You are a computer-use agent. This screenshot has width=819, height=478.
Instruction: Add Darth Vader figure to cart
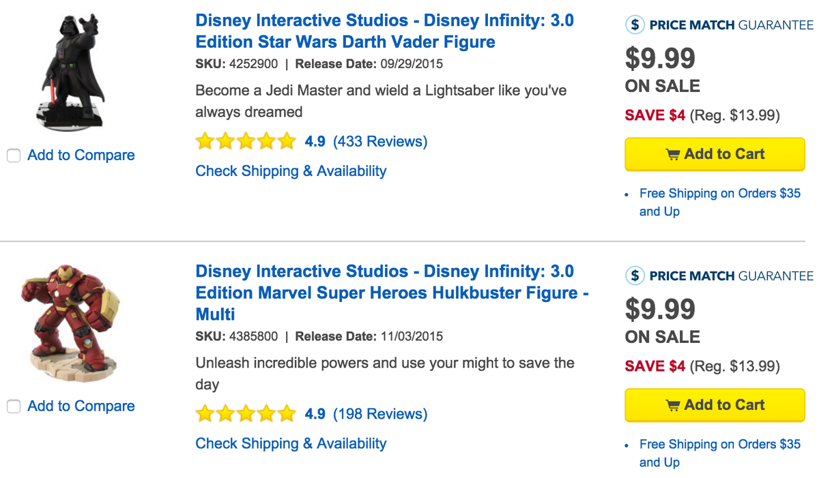click(715, 154)
